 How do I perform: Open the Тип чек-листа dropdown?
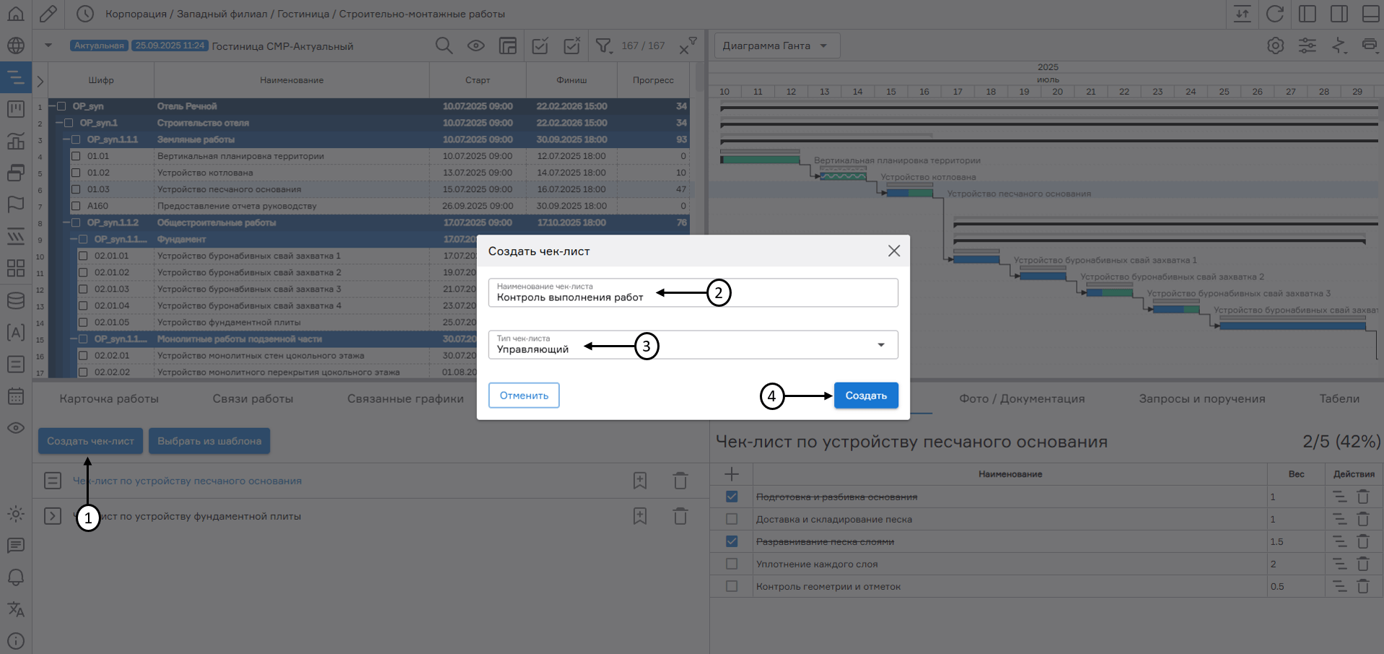pyautogui.click(x=880, y=345)
